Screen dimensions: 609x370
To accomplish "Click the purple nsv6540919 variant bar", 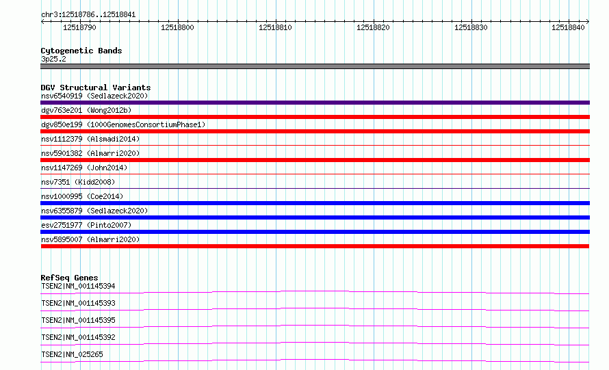I will (x=315, y=103).
